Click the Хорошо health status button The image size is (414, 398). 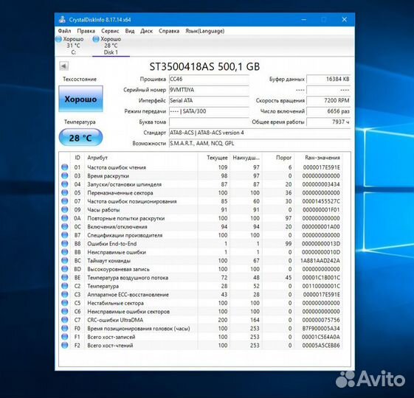[80, 99]
